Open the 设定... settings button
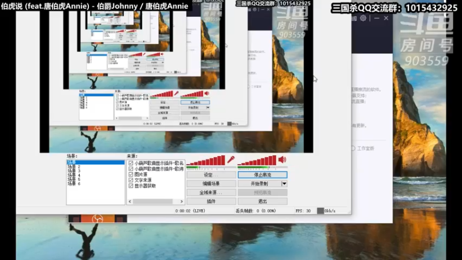 (x=211, y=175)
